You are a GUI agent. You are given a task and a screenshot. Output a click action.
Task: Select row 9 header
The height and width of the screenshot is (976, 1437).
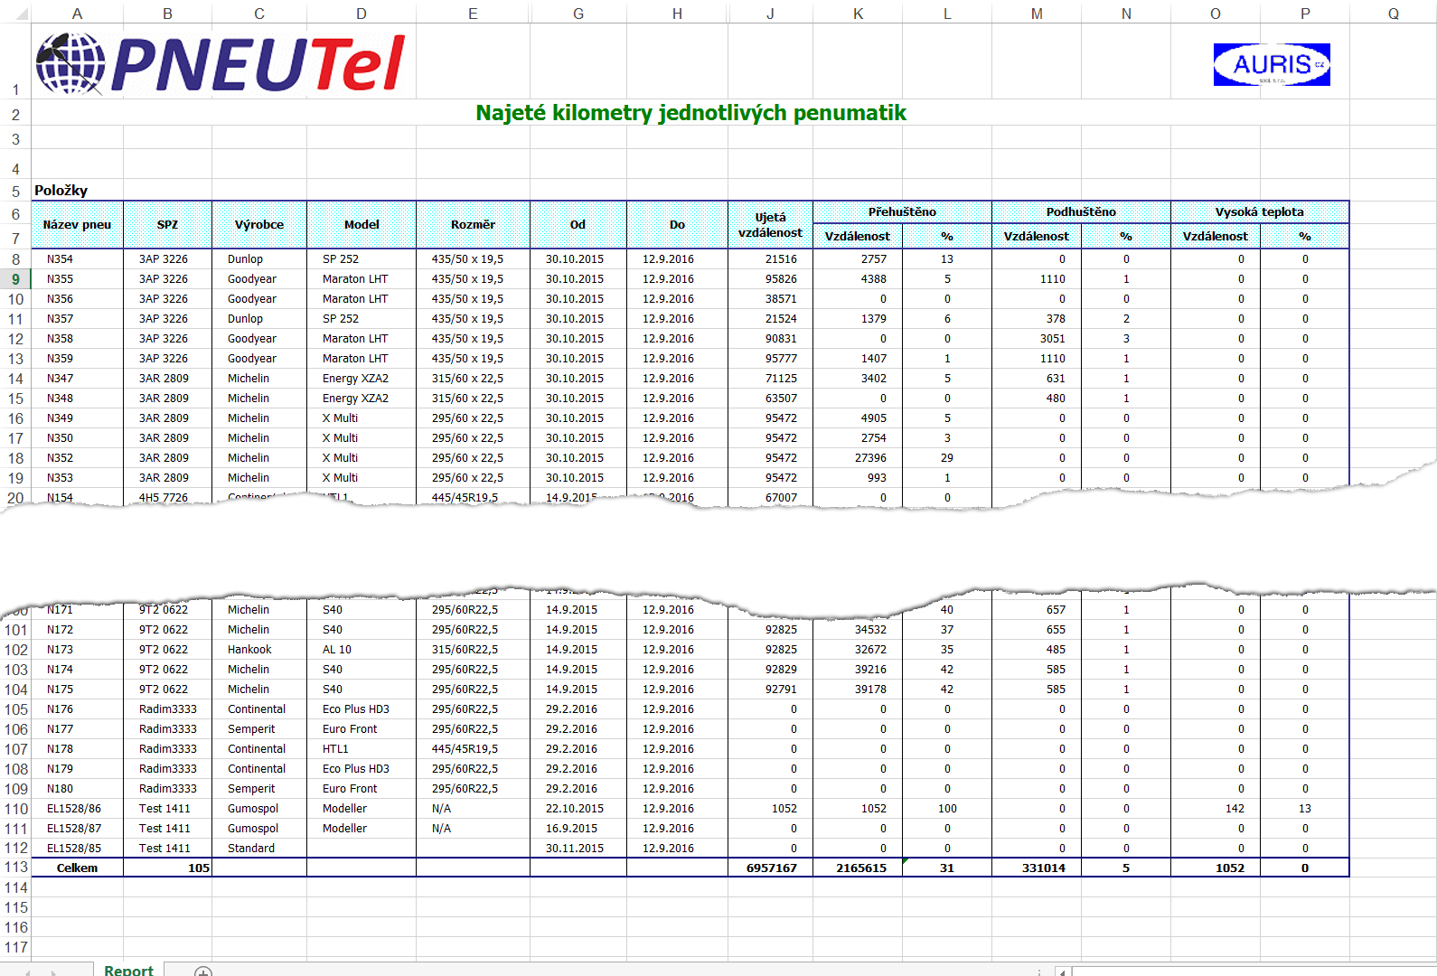15,279
